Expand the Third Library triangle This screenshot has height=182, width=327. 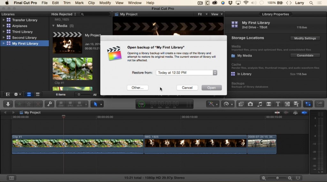4,32
